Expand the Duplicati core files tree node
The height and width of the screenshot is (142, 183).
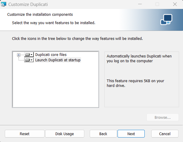(19, 55)
